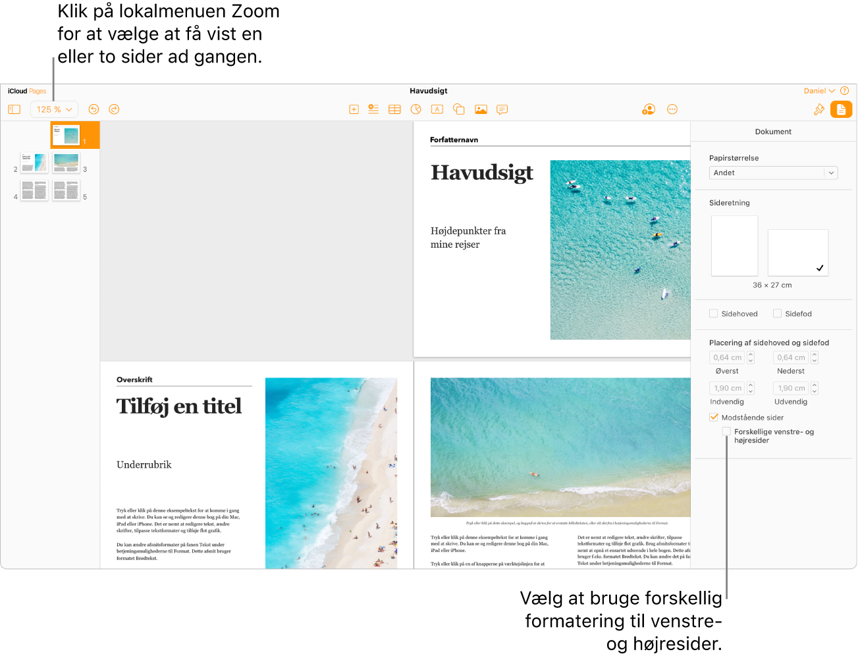858x662 pixels.
Task: Open the 125 % zoom menu
Action: (54, 109)
